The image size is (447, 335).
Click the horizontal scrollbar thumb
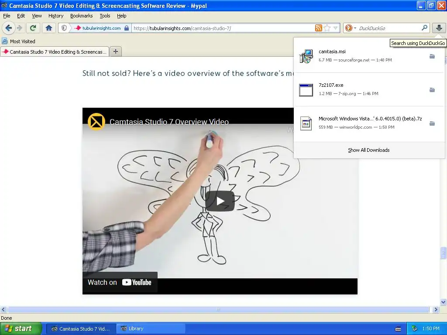coord(218,309)
